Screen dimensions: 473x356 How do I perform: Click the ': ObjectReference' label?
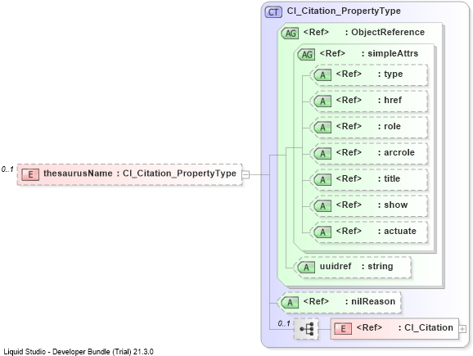click(385, 32)
